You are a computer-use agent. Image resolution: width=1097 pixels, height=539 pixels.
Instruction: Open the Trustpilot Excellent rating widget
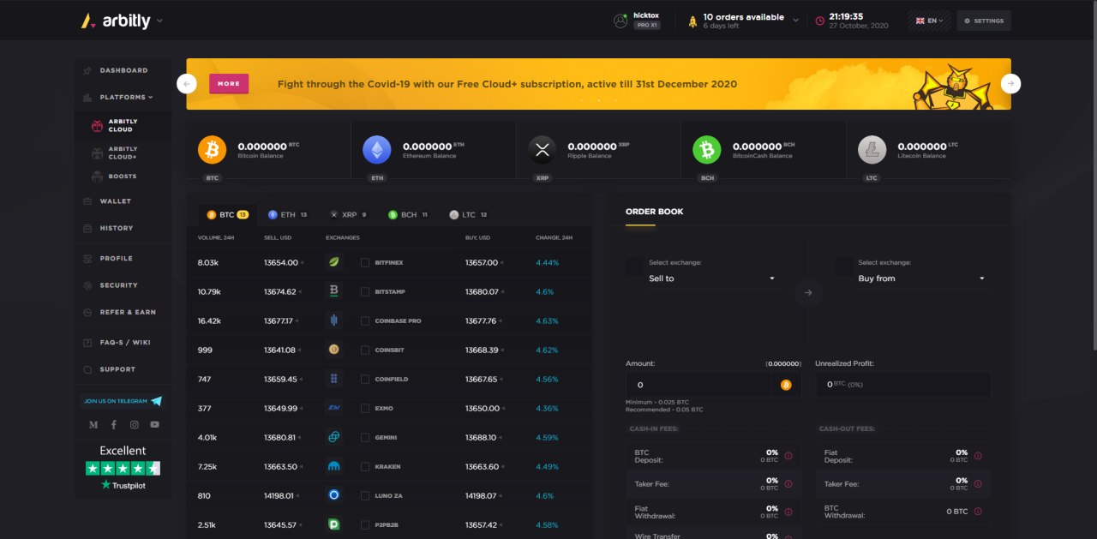123,467
